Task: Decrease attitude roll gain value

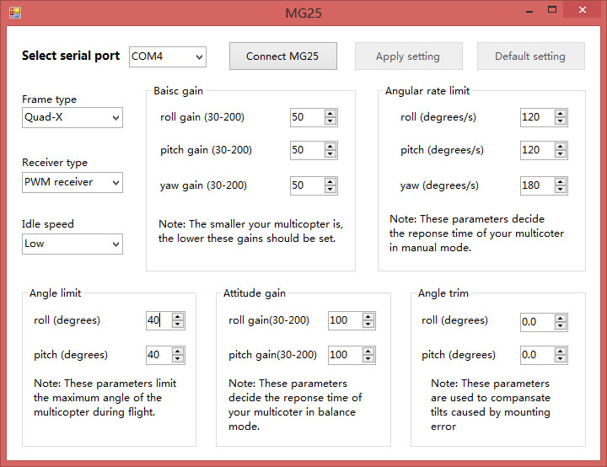Action: coord(368,325)
